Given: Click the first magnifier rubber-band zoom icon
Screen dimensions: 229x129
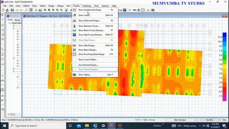Looking at the screenshot, I should coord(45,10).
